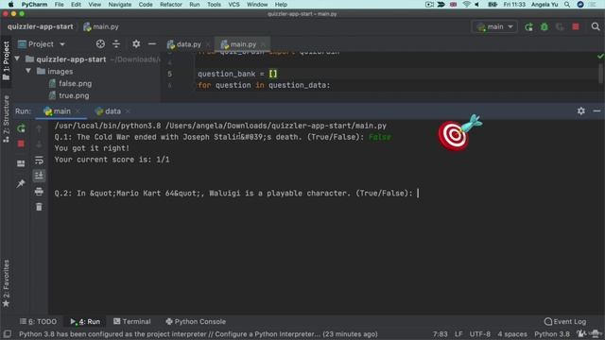Viewport: 605px width, 340px height.
Task: Run main from the top toolbar
Action: click(x=528, y=27)
